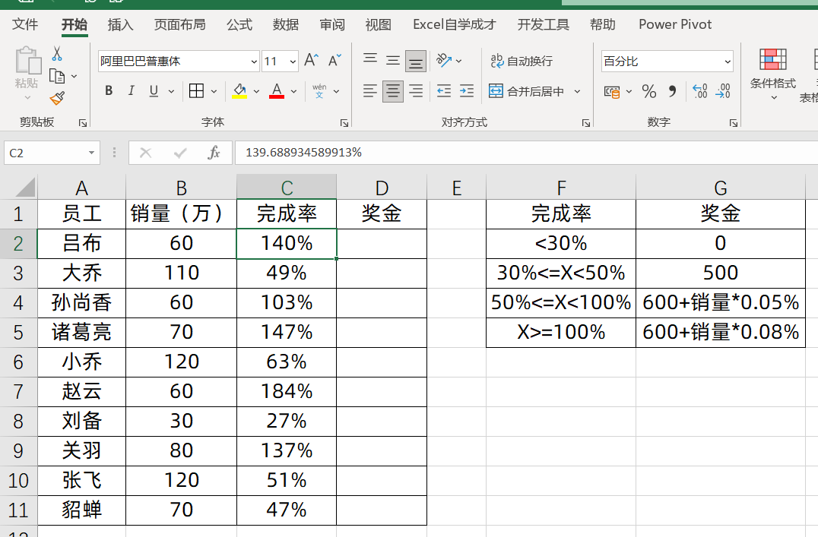The height and width of the screenshot is (537, 818).
Task: Click inside the formula bar value
Action: click(x=303, y=152)
